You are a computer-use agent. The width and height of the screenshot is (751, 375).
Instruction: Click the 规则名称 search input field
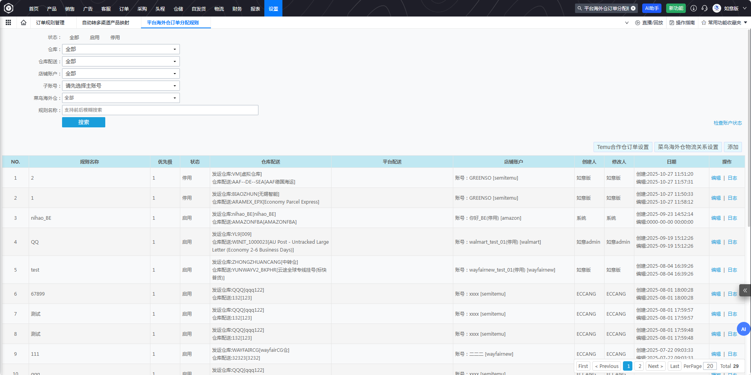point(160,110)
